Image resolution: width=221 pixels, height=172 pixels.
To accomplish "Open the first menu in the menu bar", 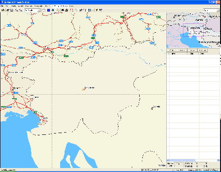I will pos(2,6).
